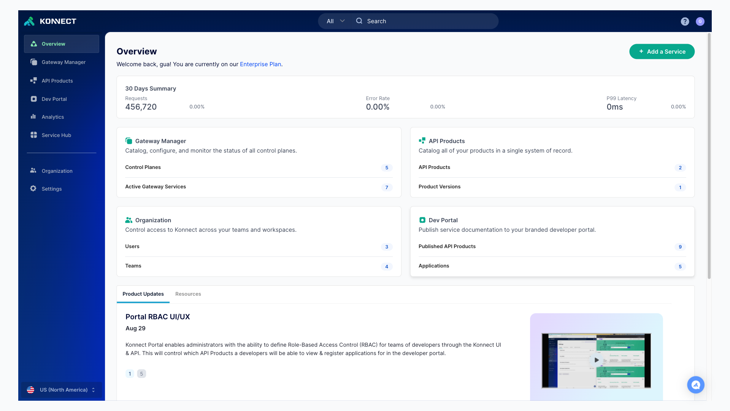
Task: Open US (North America) region selector
Action: [x=62, y=390]
